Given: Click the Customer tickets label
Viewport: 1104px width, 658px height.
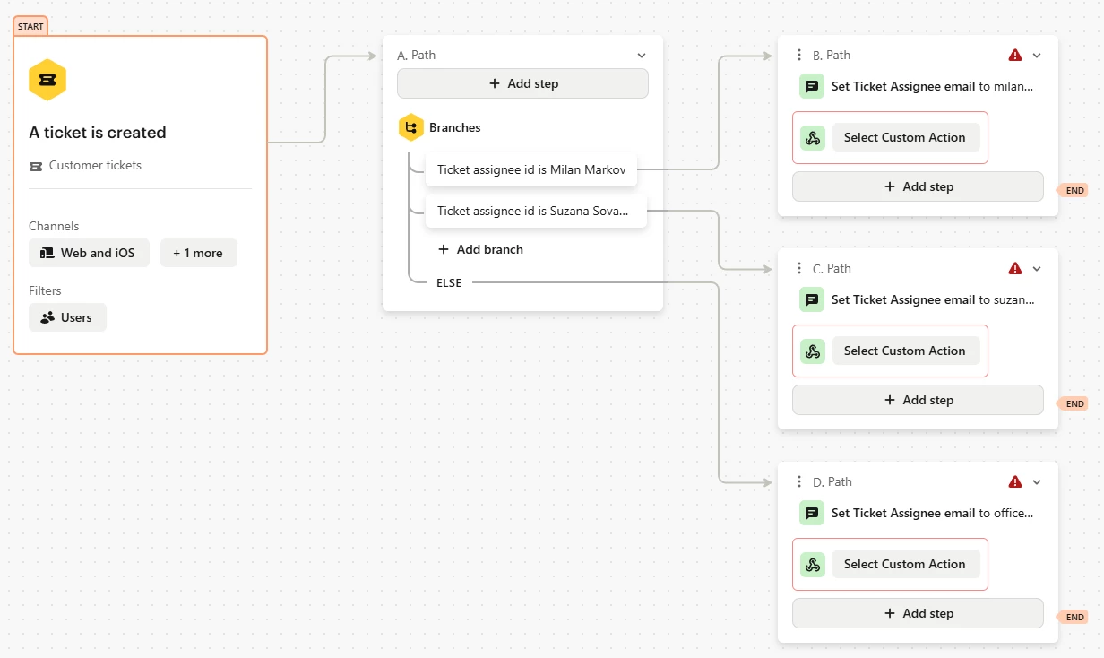Looking at the screenshot, I should (x=95, y=166).
